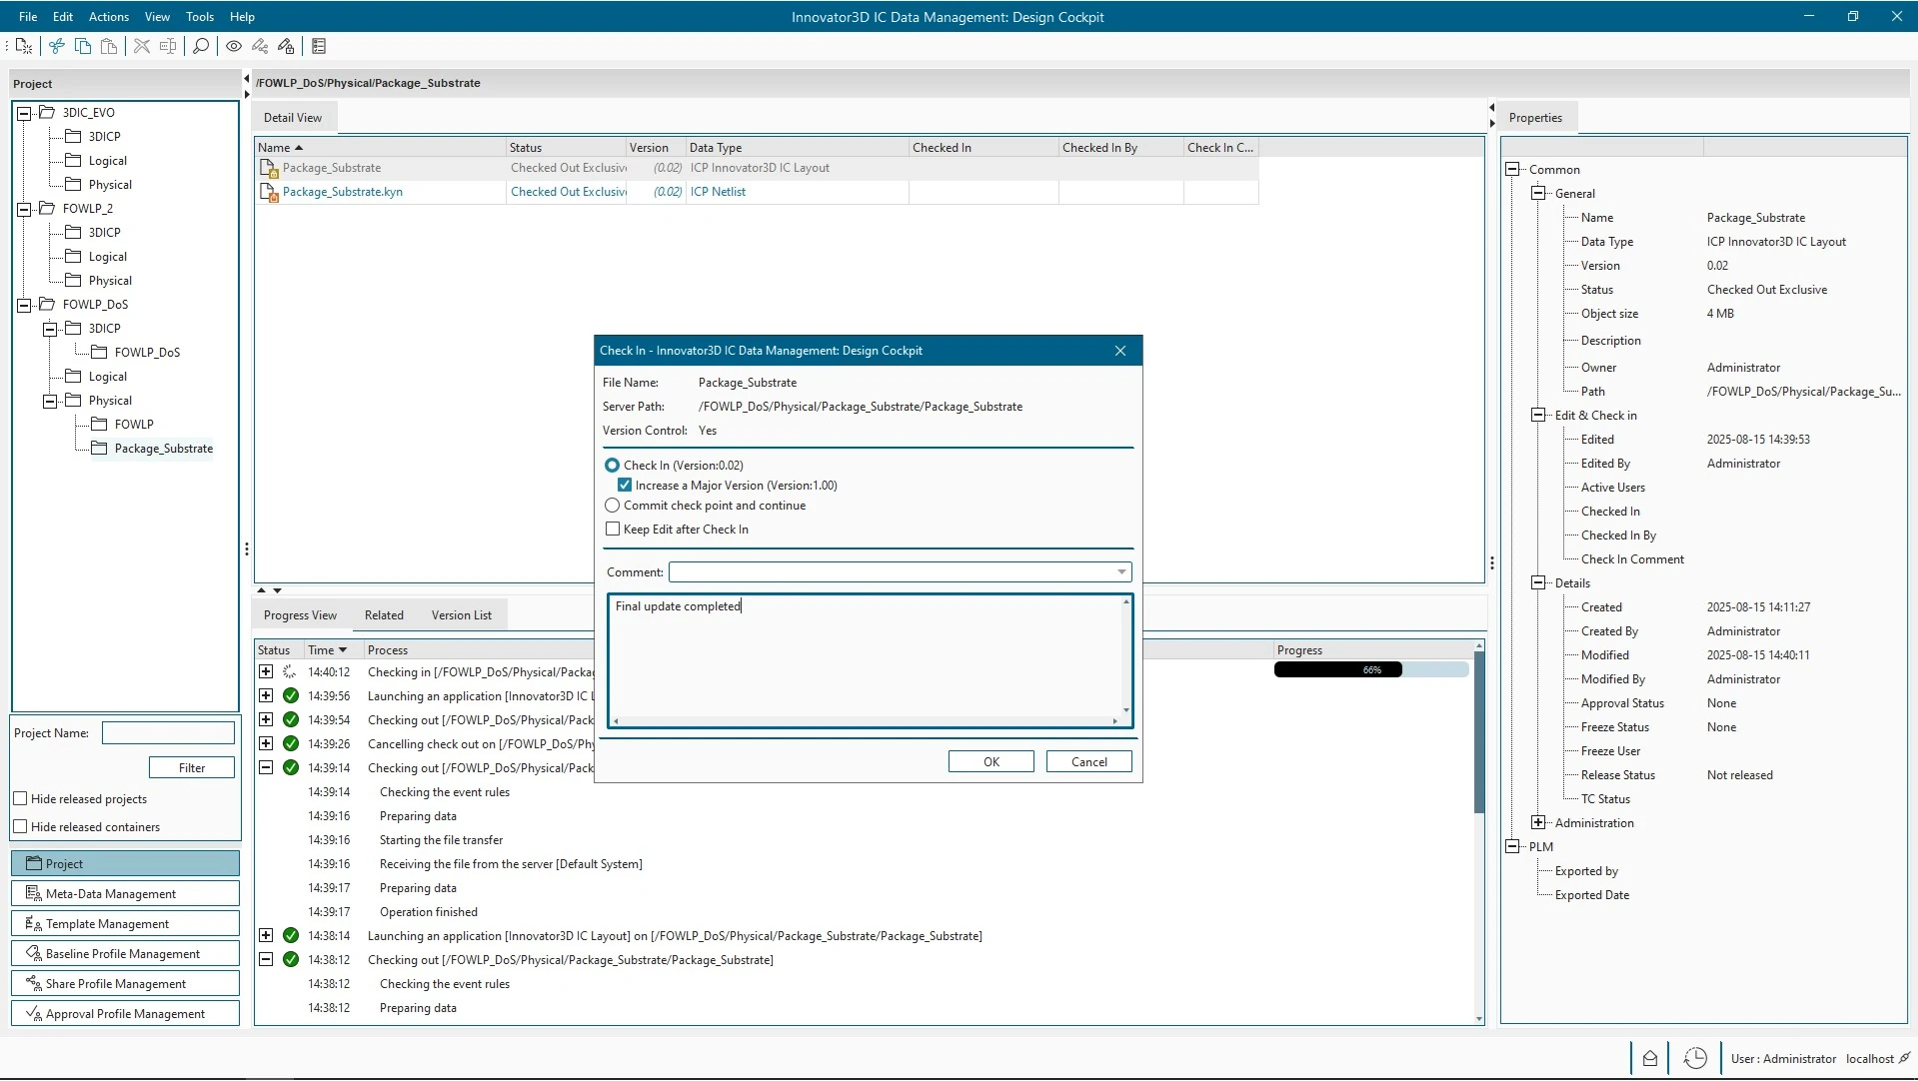Collapse the Common properties group
This screenshot has height=1081, width=1918.
coord(1513,170)
